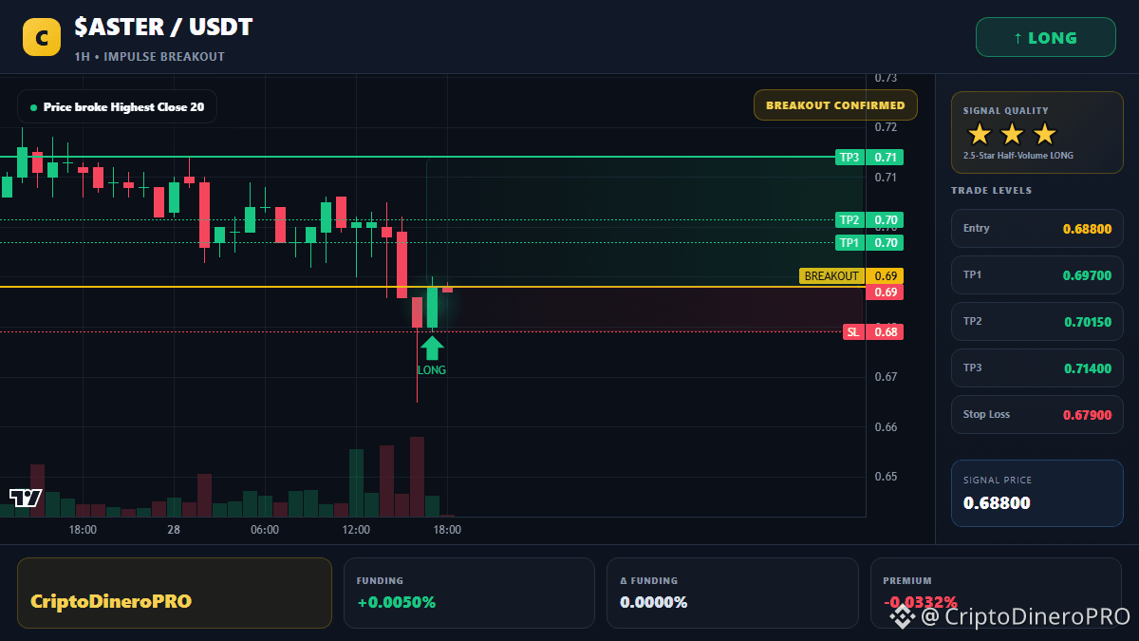Click the 06:00 time axis label
The image size is (1139, 641).
coord(265,530)
